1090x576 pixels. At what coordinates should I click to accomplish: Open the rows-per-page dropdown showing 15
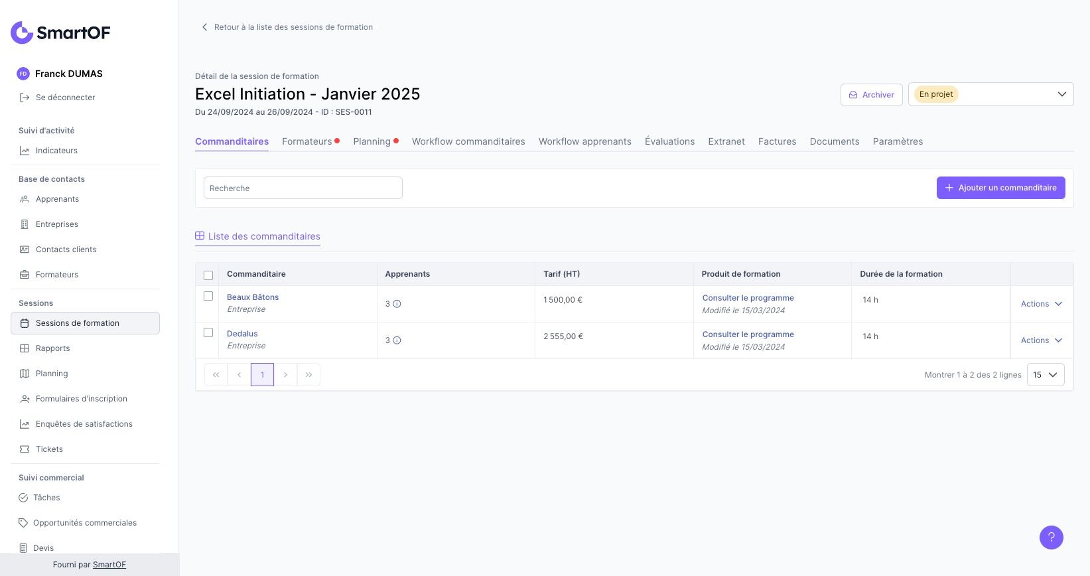click(x=1045, y=375)
